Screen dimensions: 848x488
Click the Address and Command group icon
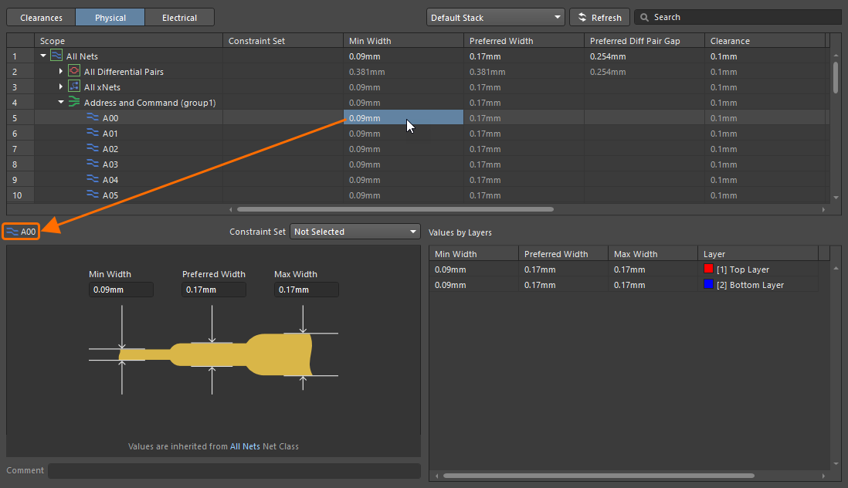tap(74, 102)
